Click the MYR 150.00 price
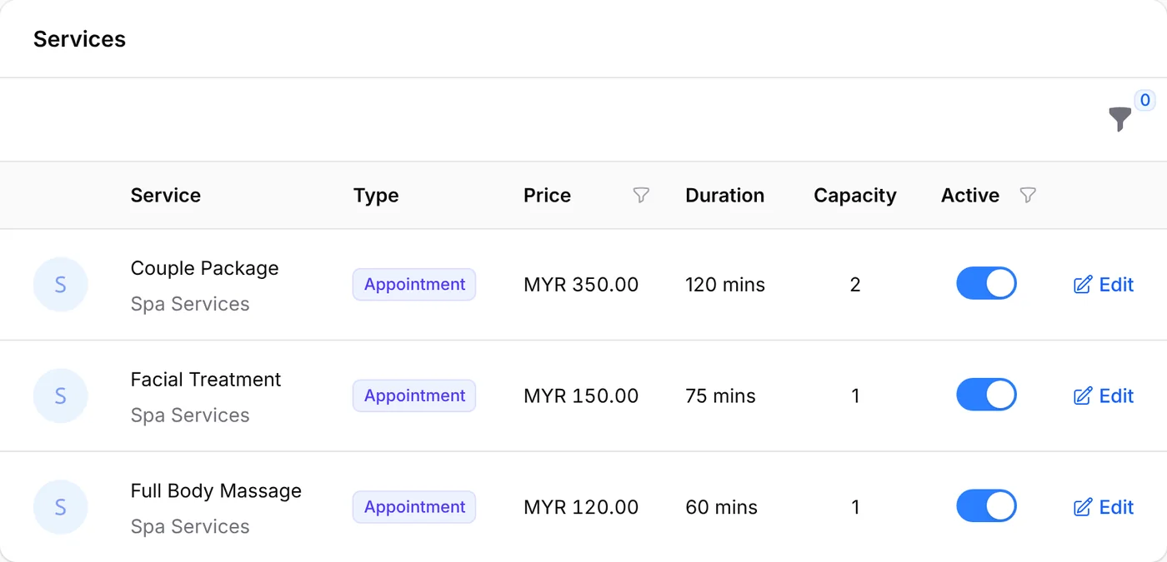 tap(581, 396)
